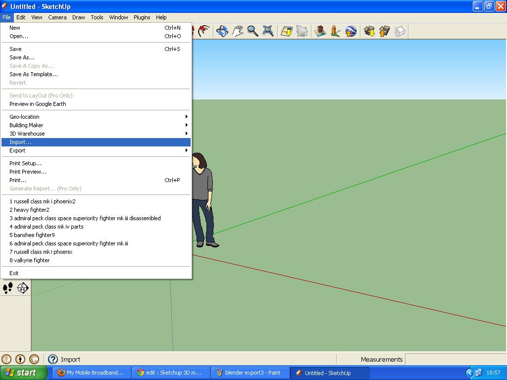The height and width of the screenshot is (380, 507).
Task: Choose Import from the File menu
Action: 96,142
